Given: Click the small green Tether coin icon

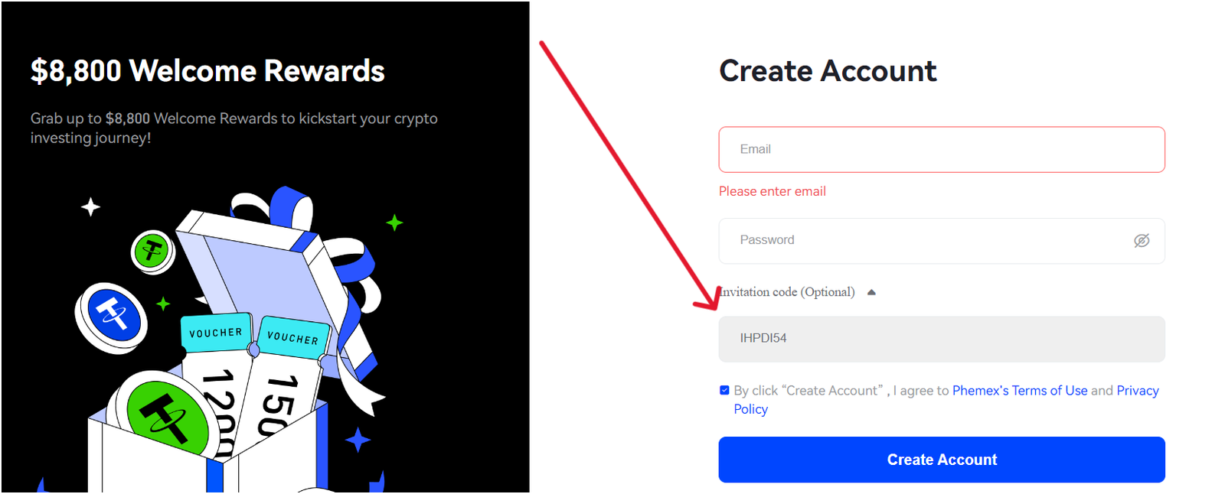Looking at the screenshot, I should pos(152,251).
